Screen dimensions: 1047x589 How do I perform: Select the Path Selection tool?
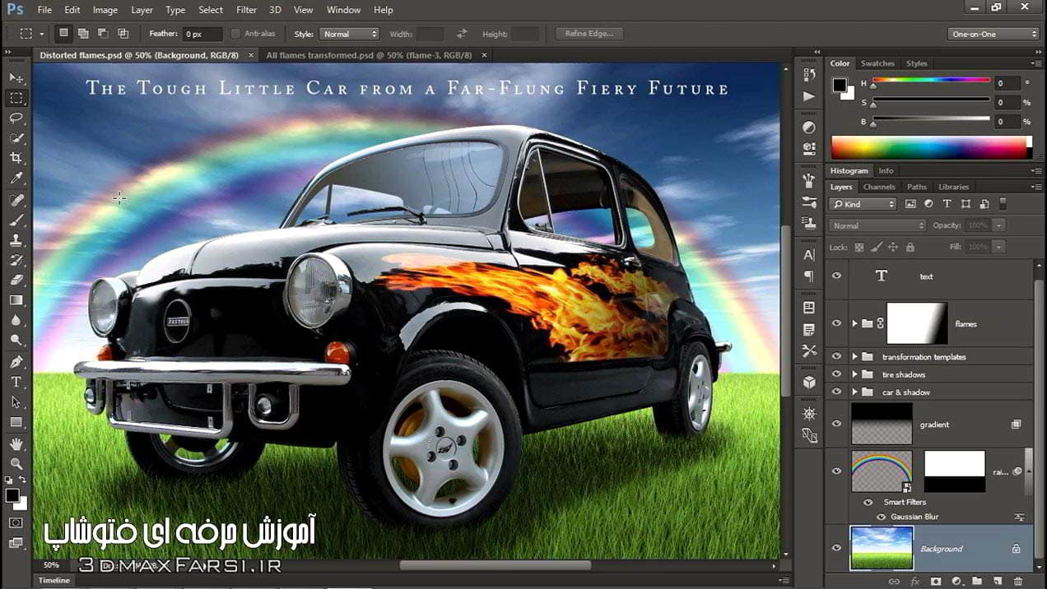click(x=16, y=402)
